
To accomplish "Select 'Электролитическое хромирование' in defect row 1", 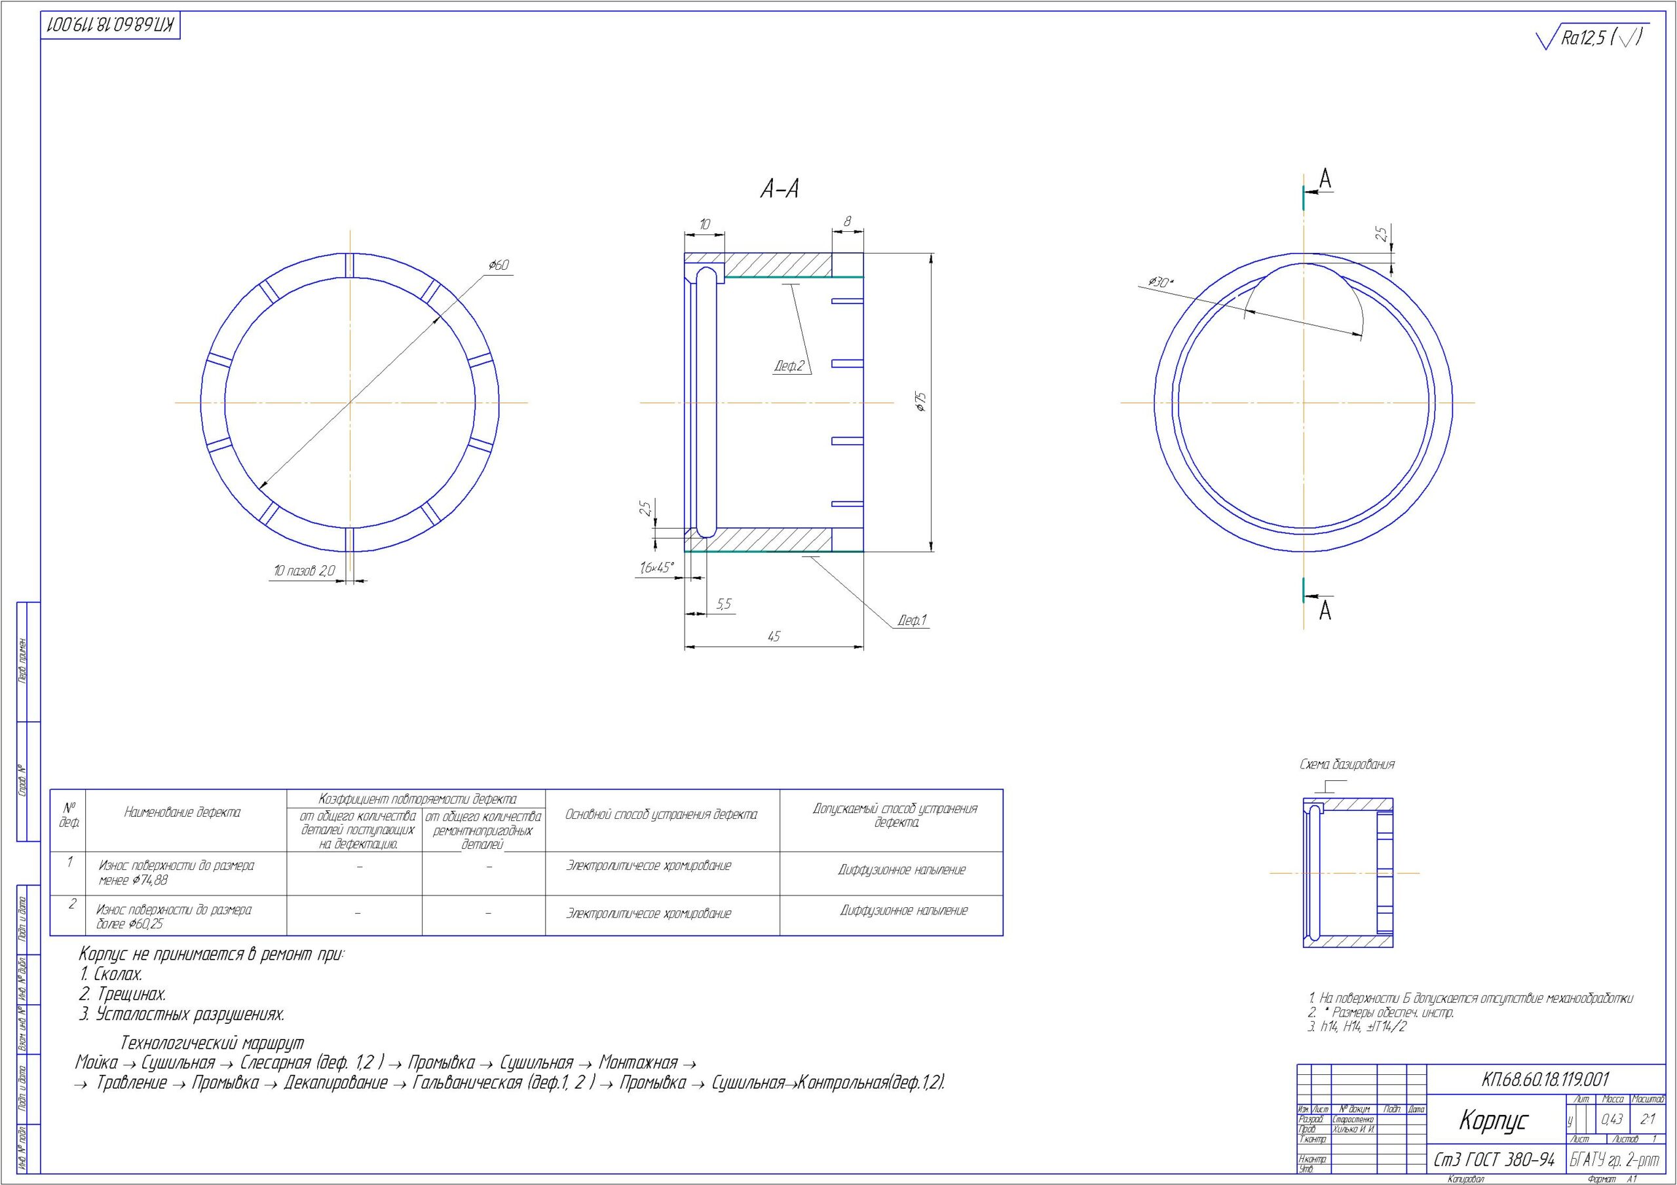I will pos(649,866).
